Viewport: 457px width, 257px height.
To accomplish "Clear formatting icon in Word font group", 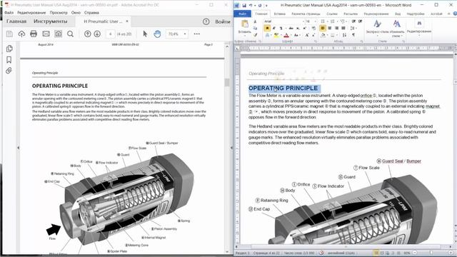I will pos(313,28).
